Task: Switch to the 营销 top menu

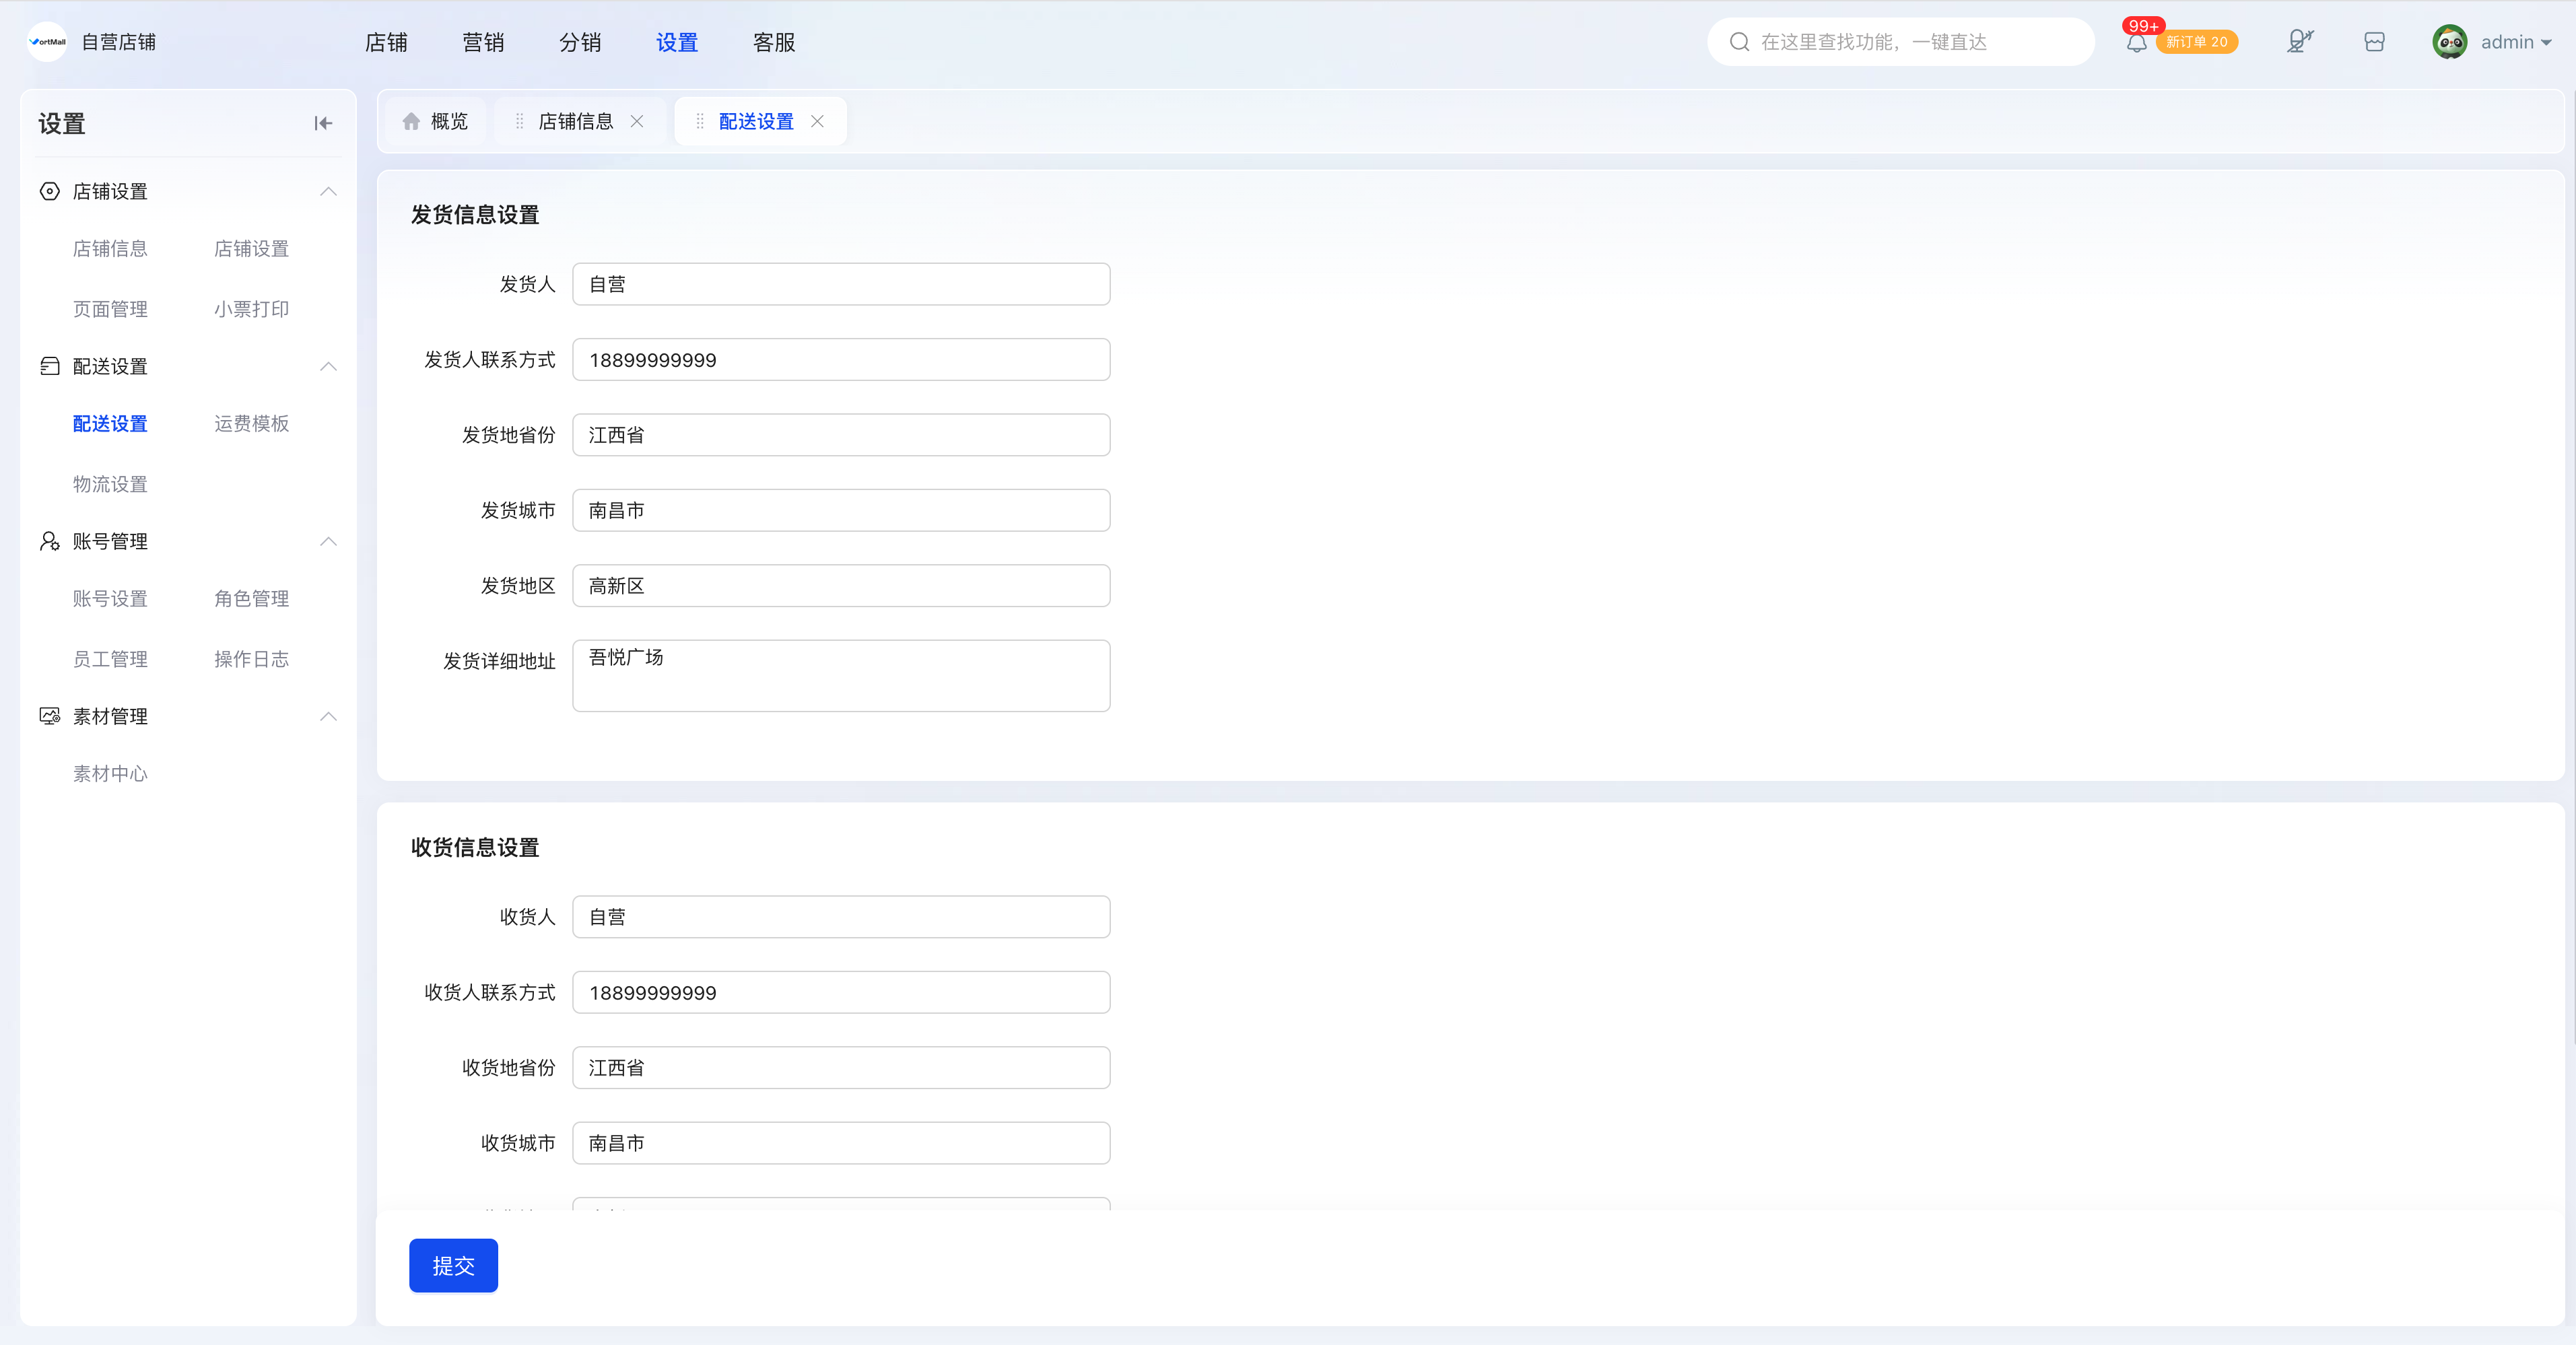Action: tap(483, 42)
